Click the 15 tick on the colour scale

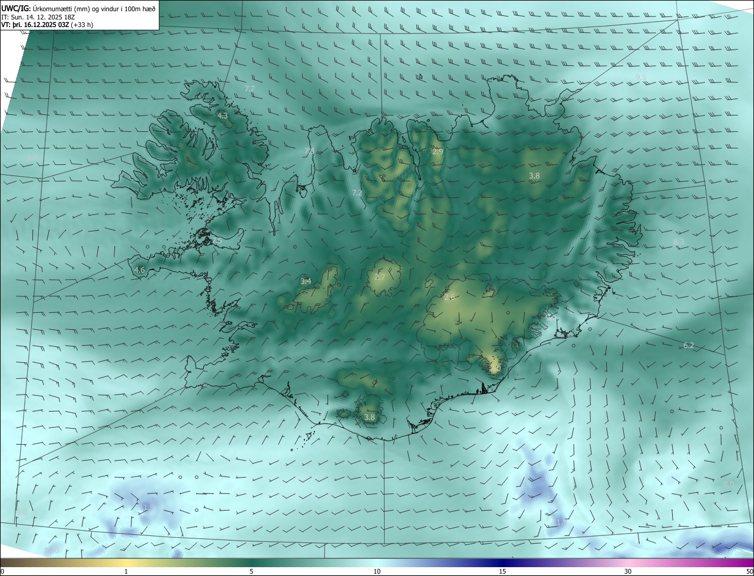[x=502, y=571]
